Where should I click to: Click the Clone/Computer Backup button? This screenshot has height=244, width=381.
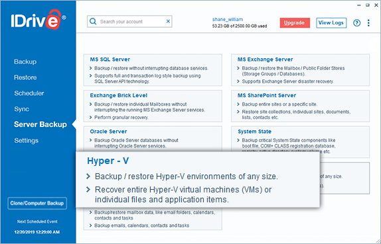[37, 203]
